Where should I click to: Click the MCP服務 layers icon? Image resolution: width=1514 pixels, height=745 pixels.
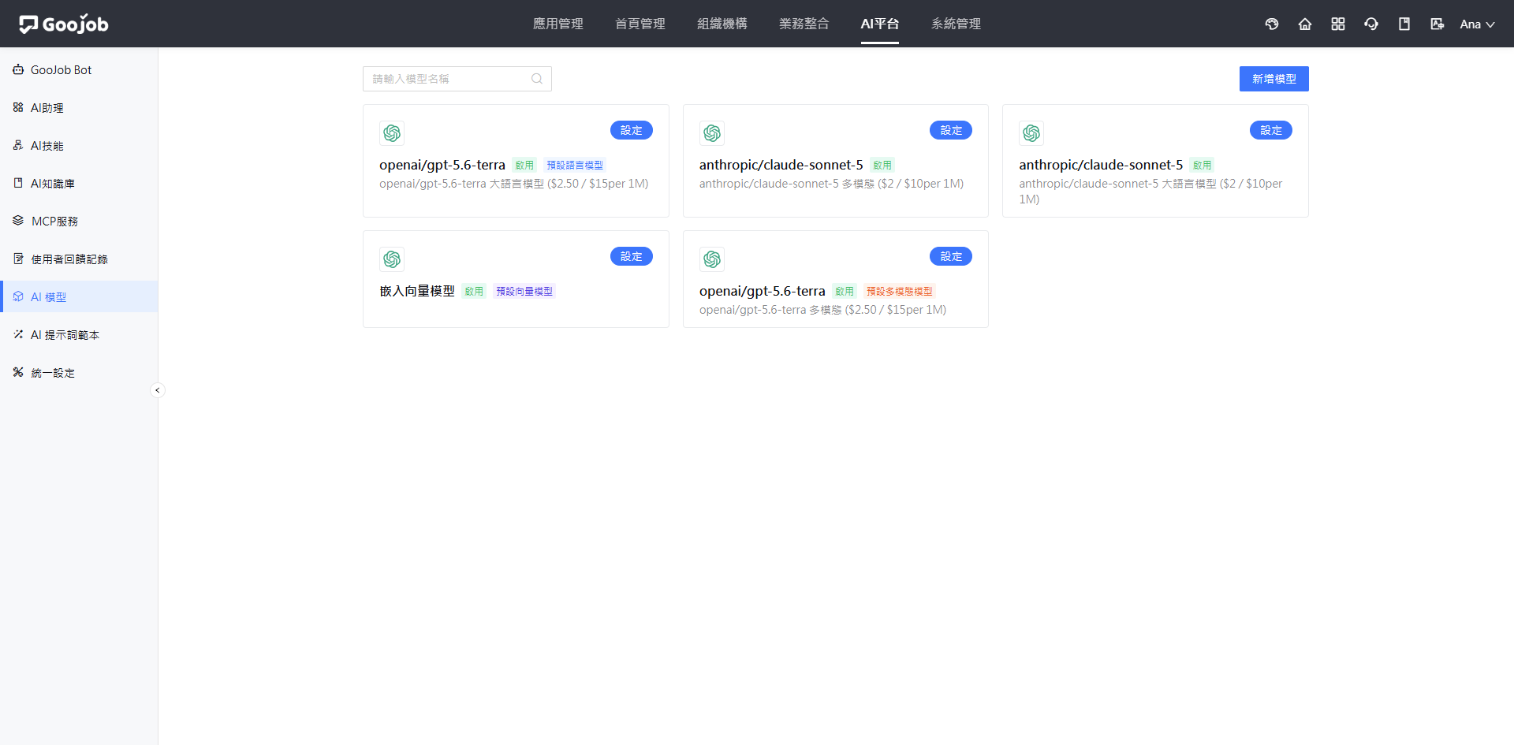coord(18,221)
